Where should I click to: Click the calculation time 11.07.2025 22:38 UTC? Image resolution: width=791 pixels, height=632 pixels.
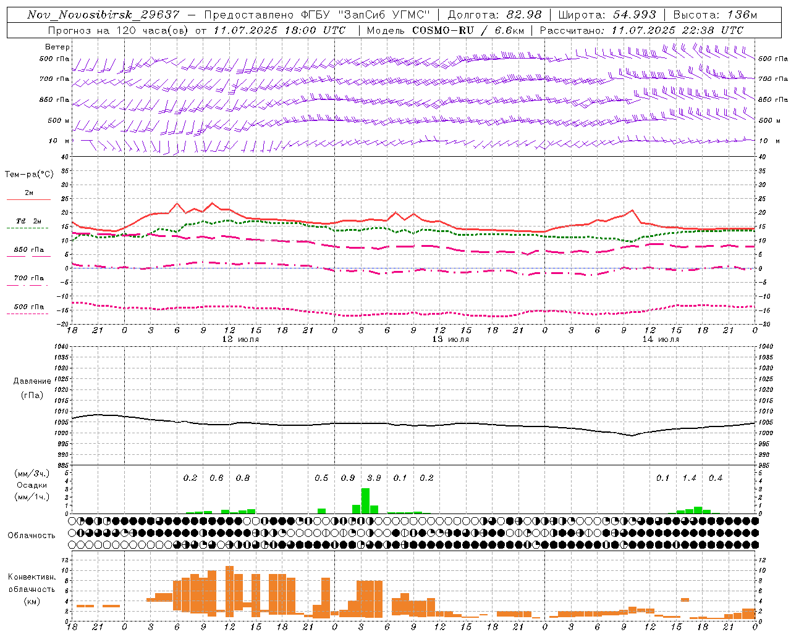(678, 30)
